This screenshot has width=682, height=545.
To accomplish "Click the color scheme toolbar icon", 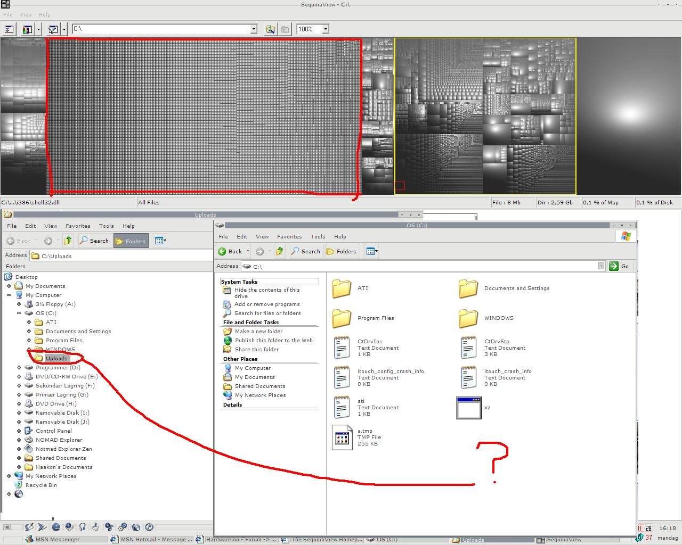I will click(x=27, y=29).
